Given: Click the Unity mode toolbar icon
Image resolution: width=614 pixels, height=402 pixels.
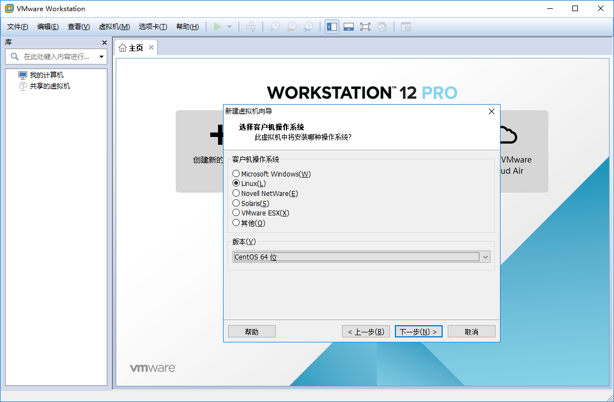Looking at the screenshot, I should (x=382, y=27).
